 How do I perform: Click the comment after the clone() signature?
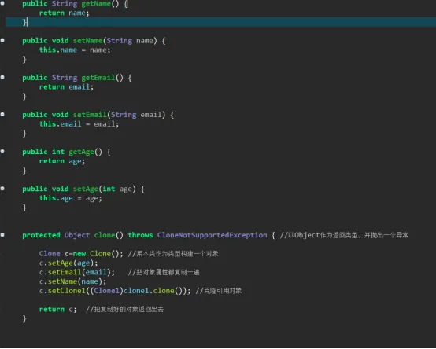344,235
